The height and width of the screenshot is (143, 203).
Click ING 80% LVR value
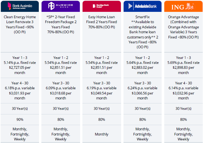tap(183, 120)
